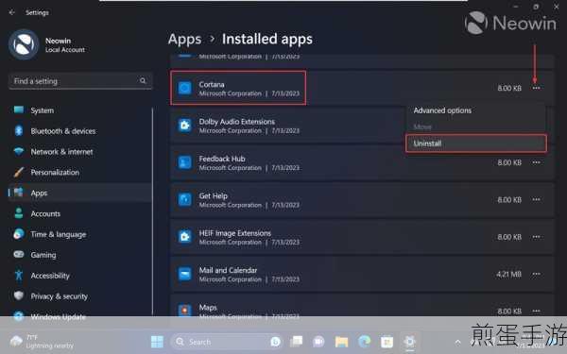Choose Uninstall in the Cortana menu
This screenshot has width=567, height=354.
point(476,143)
